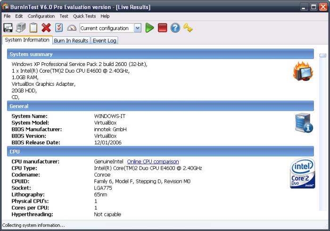
Task: Switch to the Event Log tab
Action: (104, 41)
